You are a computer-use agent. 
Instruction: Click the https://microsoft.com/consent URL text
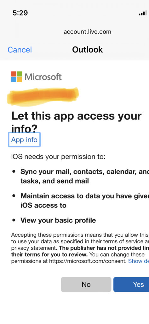point(88,261)
